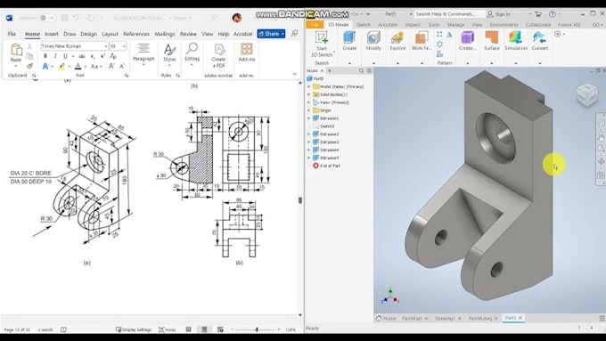Open File tab in Inventor

point(315,25)
